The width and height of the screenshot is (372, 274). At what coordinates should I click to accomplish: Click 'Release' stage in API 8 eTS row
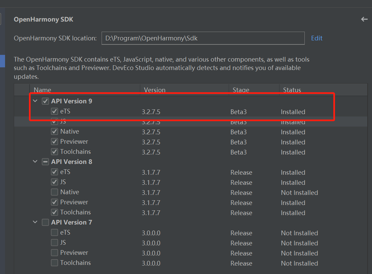[x=241, y=172]
